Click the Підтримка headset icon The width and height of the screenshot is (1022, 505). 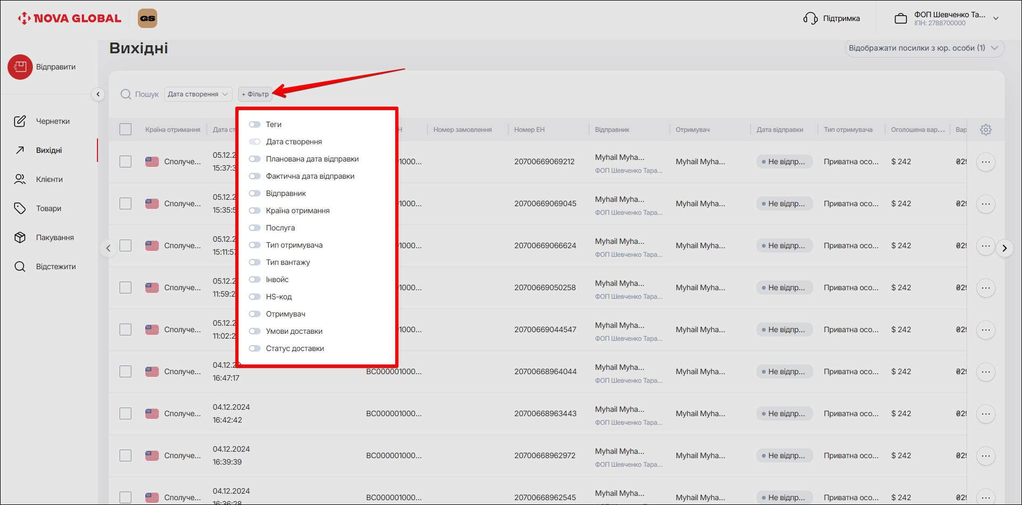[x=810, y=18]
